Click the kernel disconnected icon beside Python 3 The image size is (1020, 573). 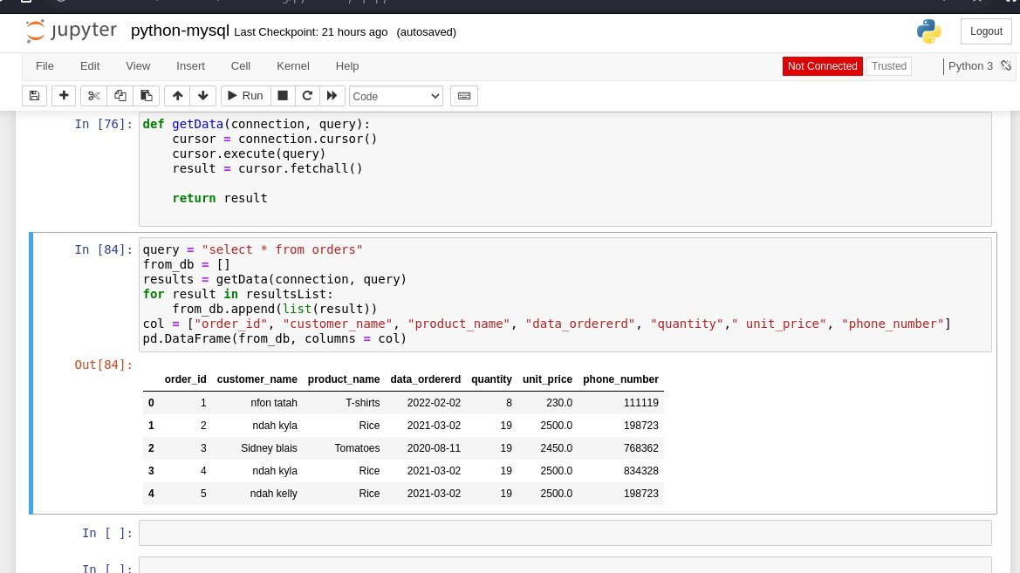coord(1006,65)
